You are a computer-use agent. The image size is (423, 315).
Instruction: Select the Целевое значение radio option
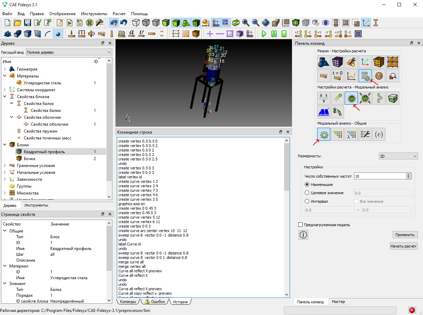[307, 193]
